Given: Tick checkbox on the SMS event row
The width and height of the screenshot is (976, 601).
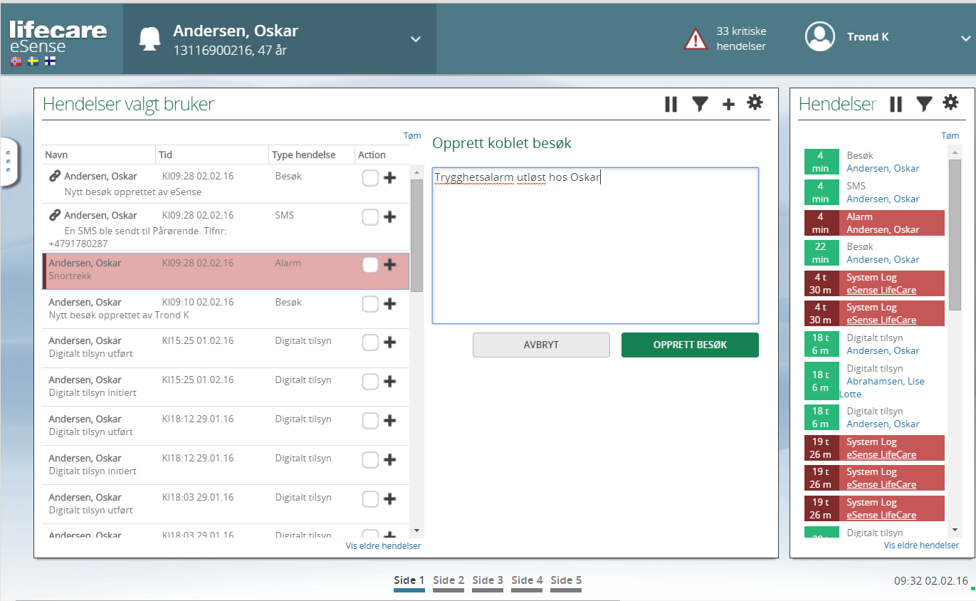Looking at the screenshot, I should tap(370, 217).
